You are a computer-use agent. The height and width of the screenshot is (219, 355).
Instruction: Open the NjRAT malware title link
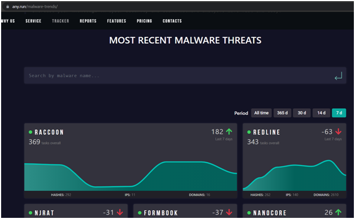44,213
